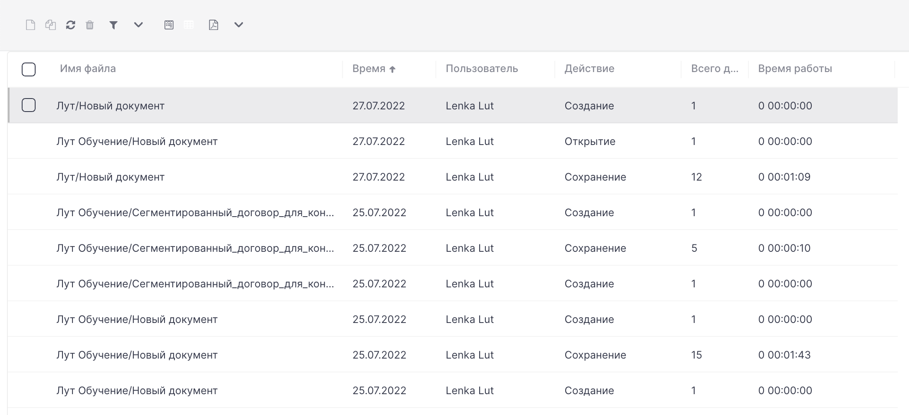Screen dimensions: 909x415
Task: Tick the select-all checkbox in the header
Action: click(29, 69)
